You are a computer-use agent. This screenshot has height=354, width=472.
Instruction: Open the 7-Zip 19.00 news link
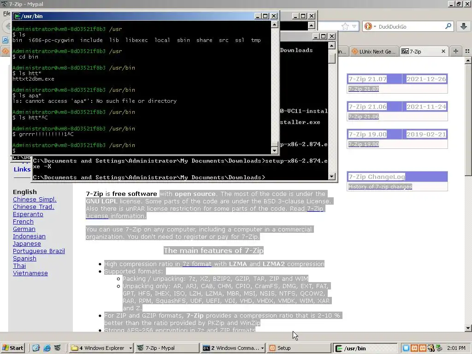pyautogui.click(x=363, y=144)
